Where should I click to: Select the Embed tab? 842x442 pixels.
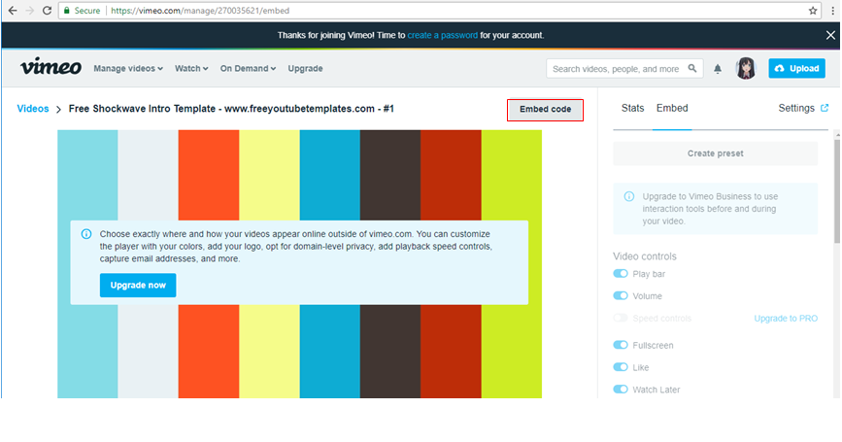pyautogui.click(x=672, y=108)
